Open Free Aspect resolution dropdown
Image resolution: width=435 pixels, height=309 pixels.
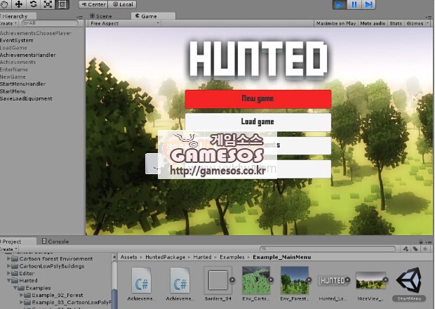click(x=124, y=23)
